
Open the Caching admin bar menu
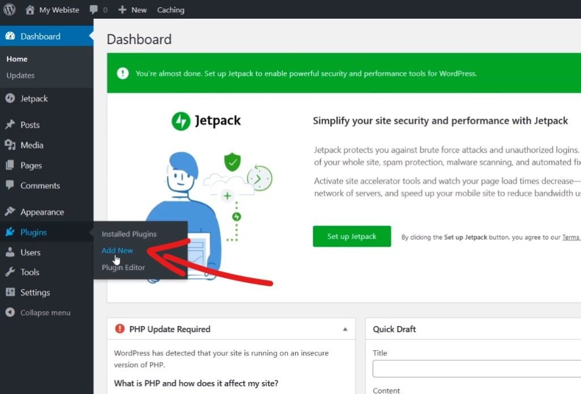pos(171,10)
